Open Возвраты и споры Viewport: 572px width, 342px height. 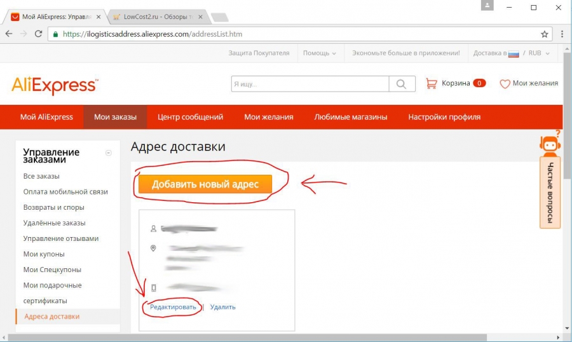point(53,207)
